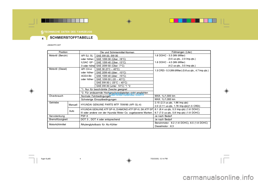Select the Motoröl (Benzin) row label
Viewport: 258px width, 182px height.
point(58,56)
